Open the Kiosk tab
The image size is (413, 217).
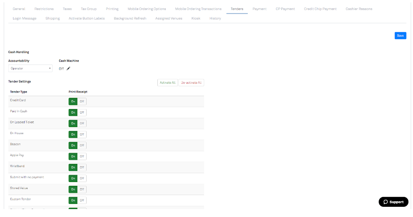(x=196, y=19)
